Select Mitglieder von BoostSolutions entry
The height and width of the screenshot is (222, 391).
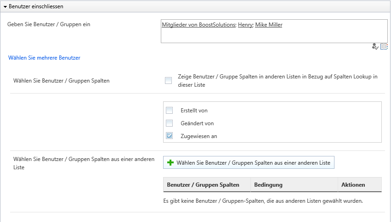198,25
